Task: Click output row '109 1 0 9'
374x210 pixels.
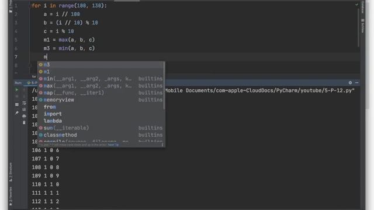Action: coord(46,176)
